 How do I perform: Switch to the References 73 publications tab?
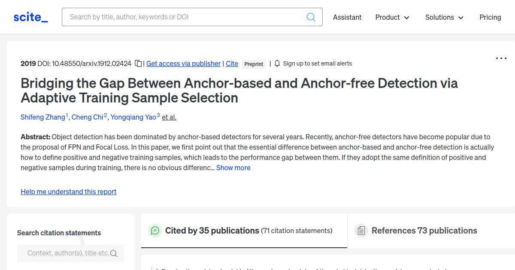424,231
